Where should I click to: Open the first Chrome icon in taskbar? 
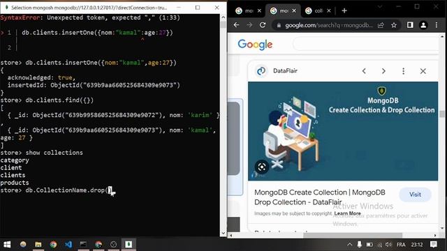(x=53, y=245)
